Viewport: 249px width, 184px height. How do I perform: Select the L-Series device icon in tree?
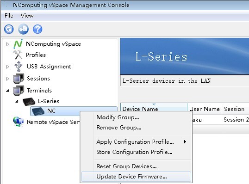click(x=29, y=101)
